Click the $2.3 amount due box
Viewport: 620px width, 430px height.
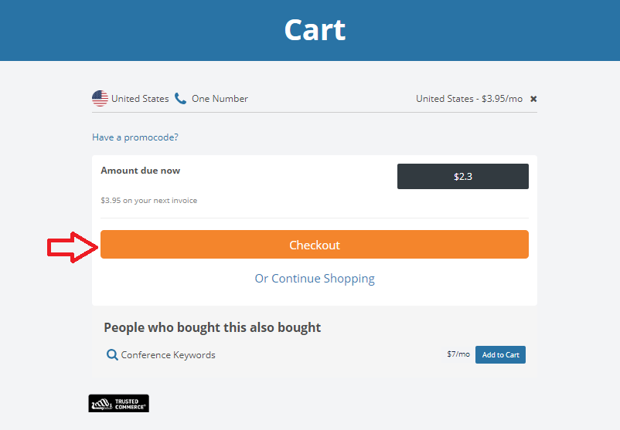pos(462,176)
